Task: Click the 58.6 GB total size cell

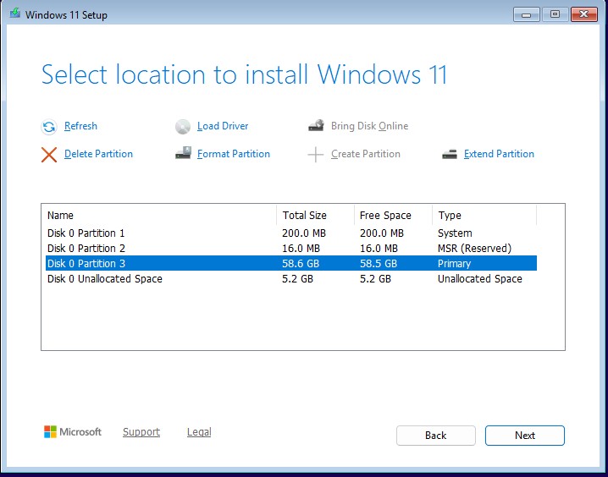Action: point(301,264)
